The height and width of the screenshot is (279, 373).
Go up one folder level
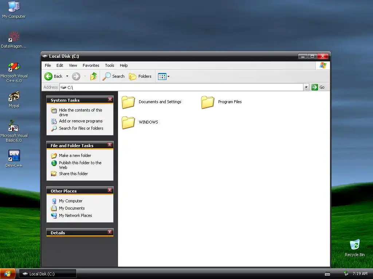(x=94, y=76)
